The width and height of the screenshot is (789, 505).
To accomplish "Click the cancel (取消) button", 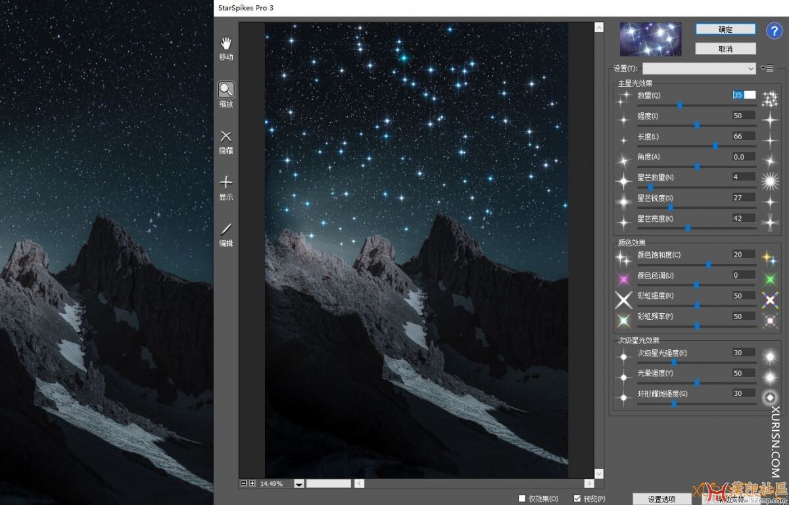I will [725, 49].
